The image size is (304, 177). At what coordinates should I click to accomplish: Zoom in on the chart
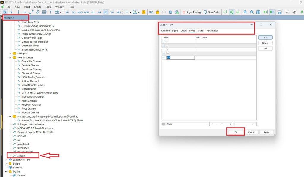pos(245,12)
